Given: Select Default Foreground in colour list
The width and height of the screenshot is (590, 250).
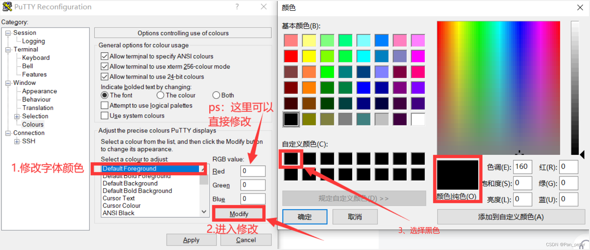Looking at the screenshot, I should [x=150, y=168].
